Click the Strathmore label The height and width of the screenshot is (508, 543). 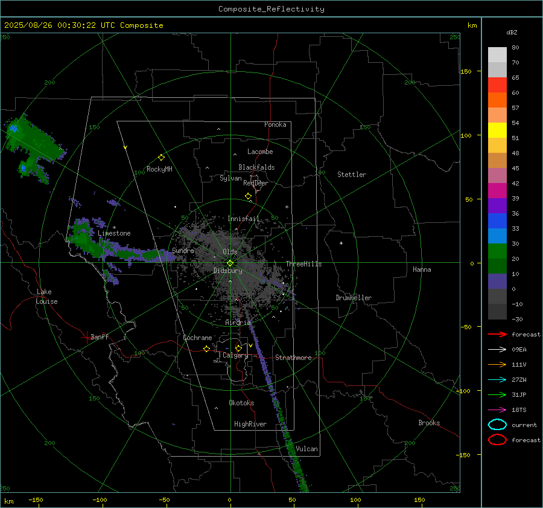[x=293, y=358]
